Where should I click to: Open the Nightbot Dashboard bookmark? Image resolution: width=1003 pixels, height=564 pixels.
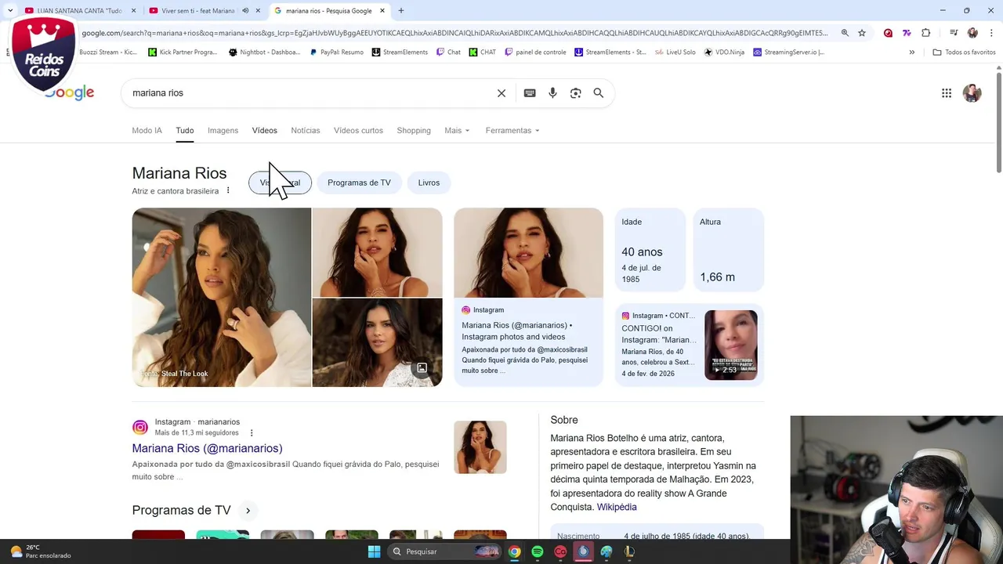[264, 52]
